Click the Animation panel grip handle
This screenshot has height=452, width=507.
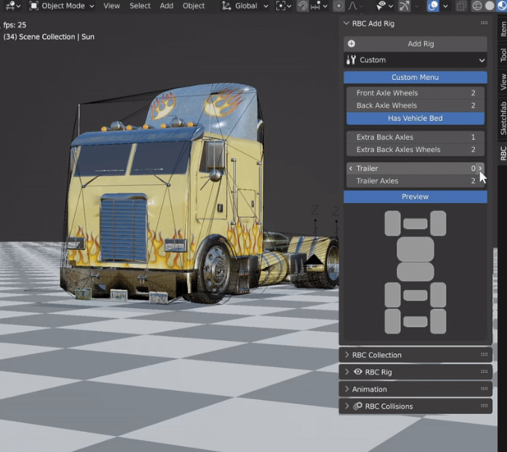tap(484, 389)
